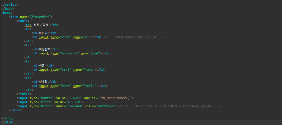Click the closing </head> tag
The height and width of the screenshot is (125, 282).
(8, 9)
